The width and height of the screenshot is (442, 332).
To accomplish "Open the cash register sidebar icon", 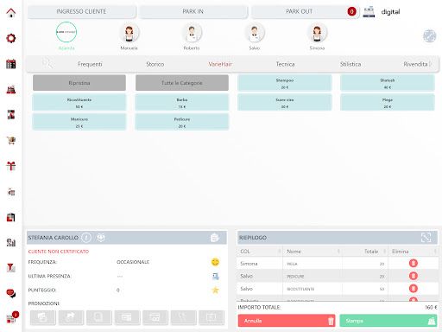I will pyautogui.click(x=11, y=90).
